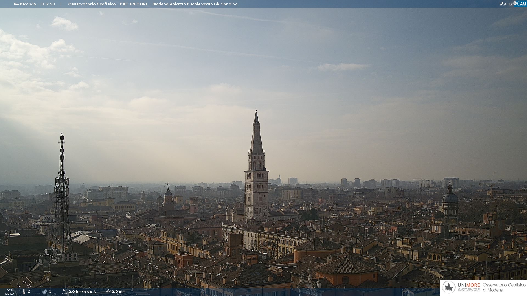This screenshot has width=527, height=296.
Task: Click the thermometer temperature icon
Action: coord(24,292)
